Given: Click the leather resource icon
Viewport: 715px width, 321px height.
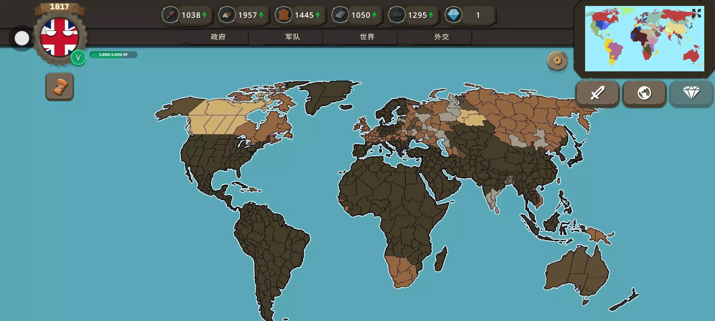Looking at the screenshot, I should pyautogui.click(x=283, y=15).
